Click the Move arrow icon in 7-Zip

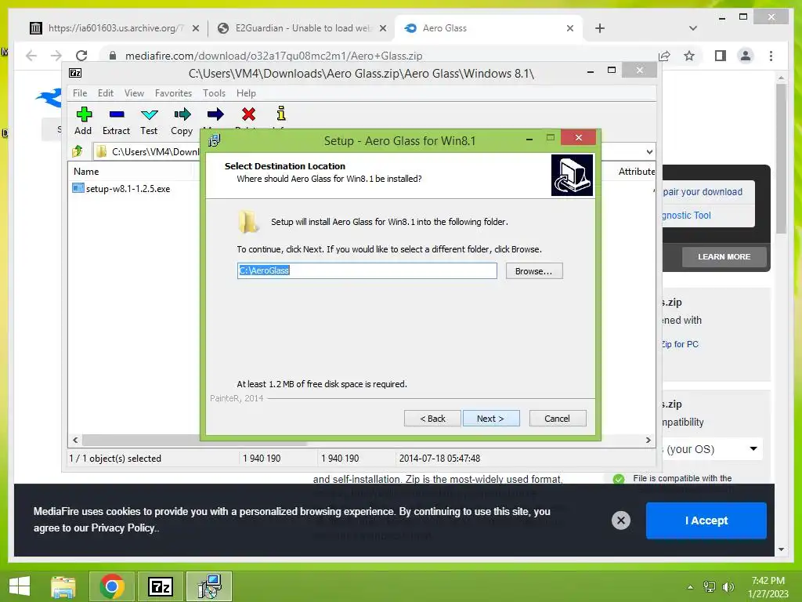215,114
